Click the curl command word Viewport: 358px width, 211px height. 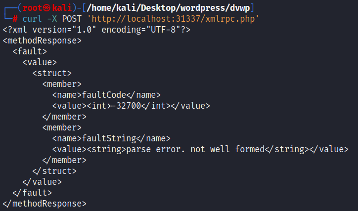32,19
